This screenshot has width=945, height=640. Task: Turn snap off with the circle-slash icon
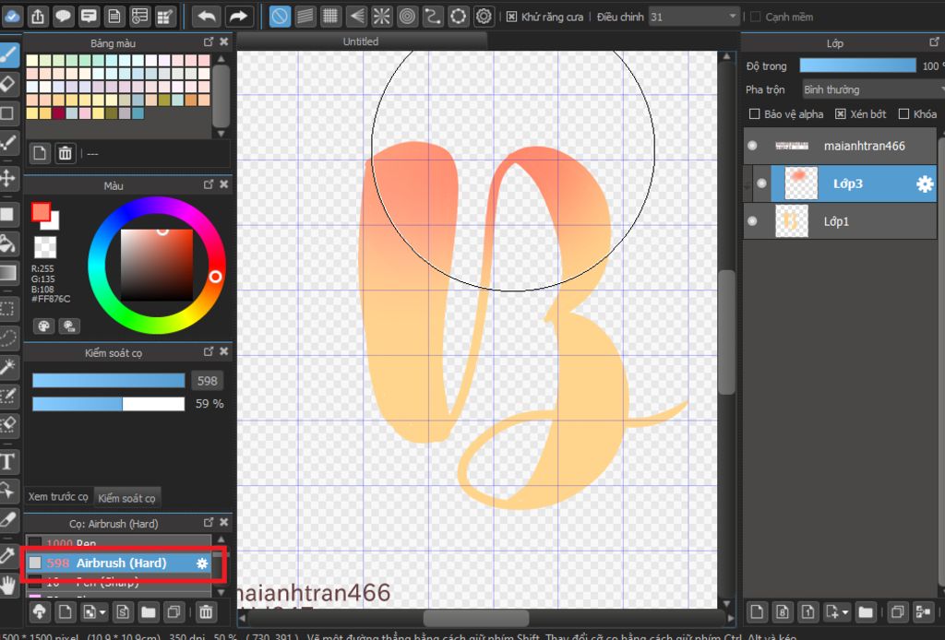(280, 17)
